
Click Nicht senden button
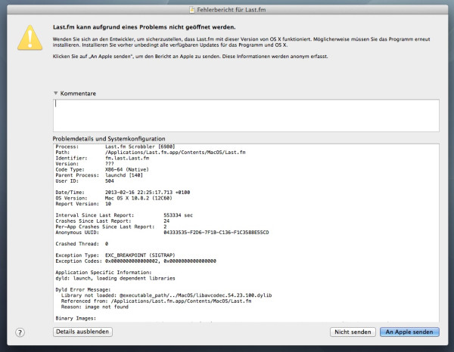pos(353,332)
